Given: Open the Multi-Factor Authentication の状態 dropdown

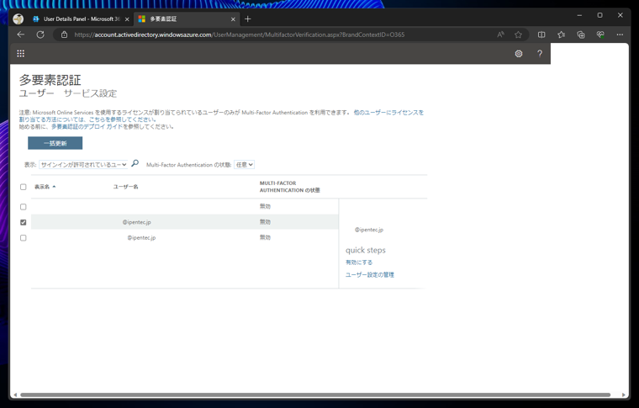Looking at the screenshot, I should (244, 165).
